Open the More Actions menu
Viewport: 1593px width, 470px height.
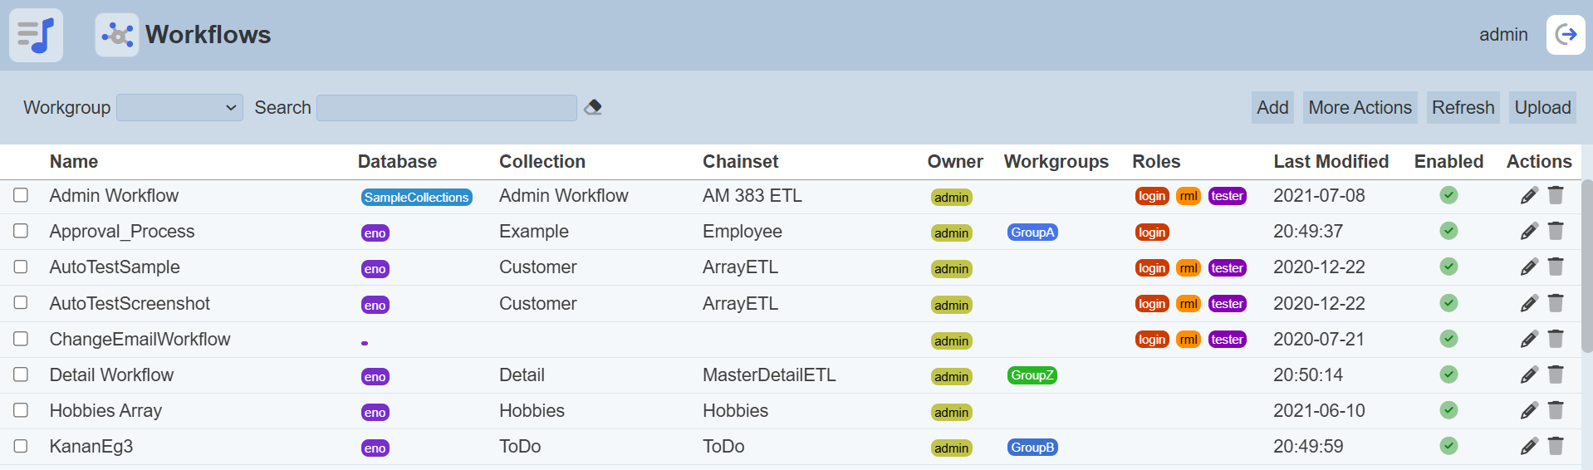[x=1360, y=108]
